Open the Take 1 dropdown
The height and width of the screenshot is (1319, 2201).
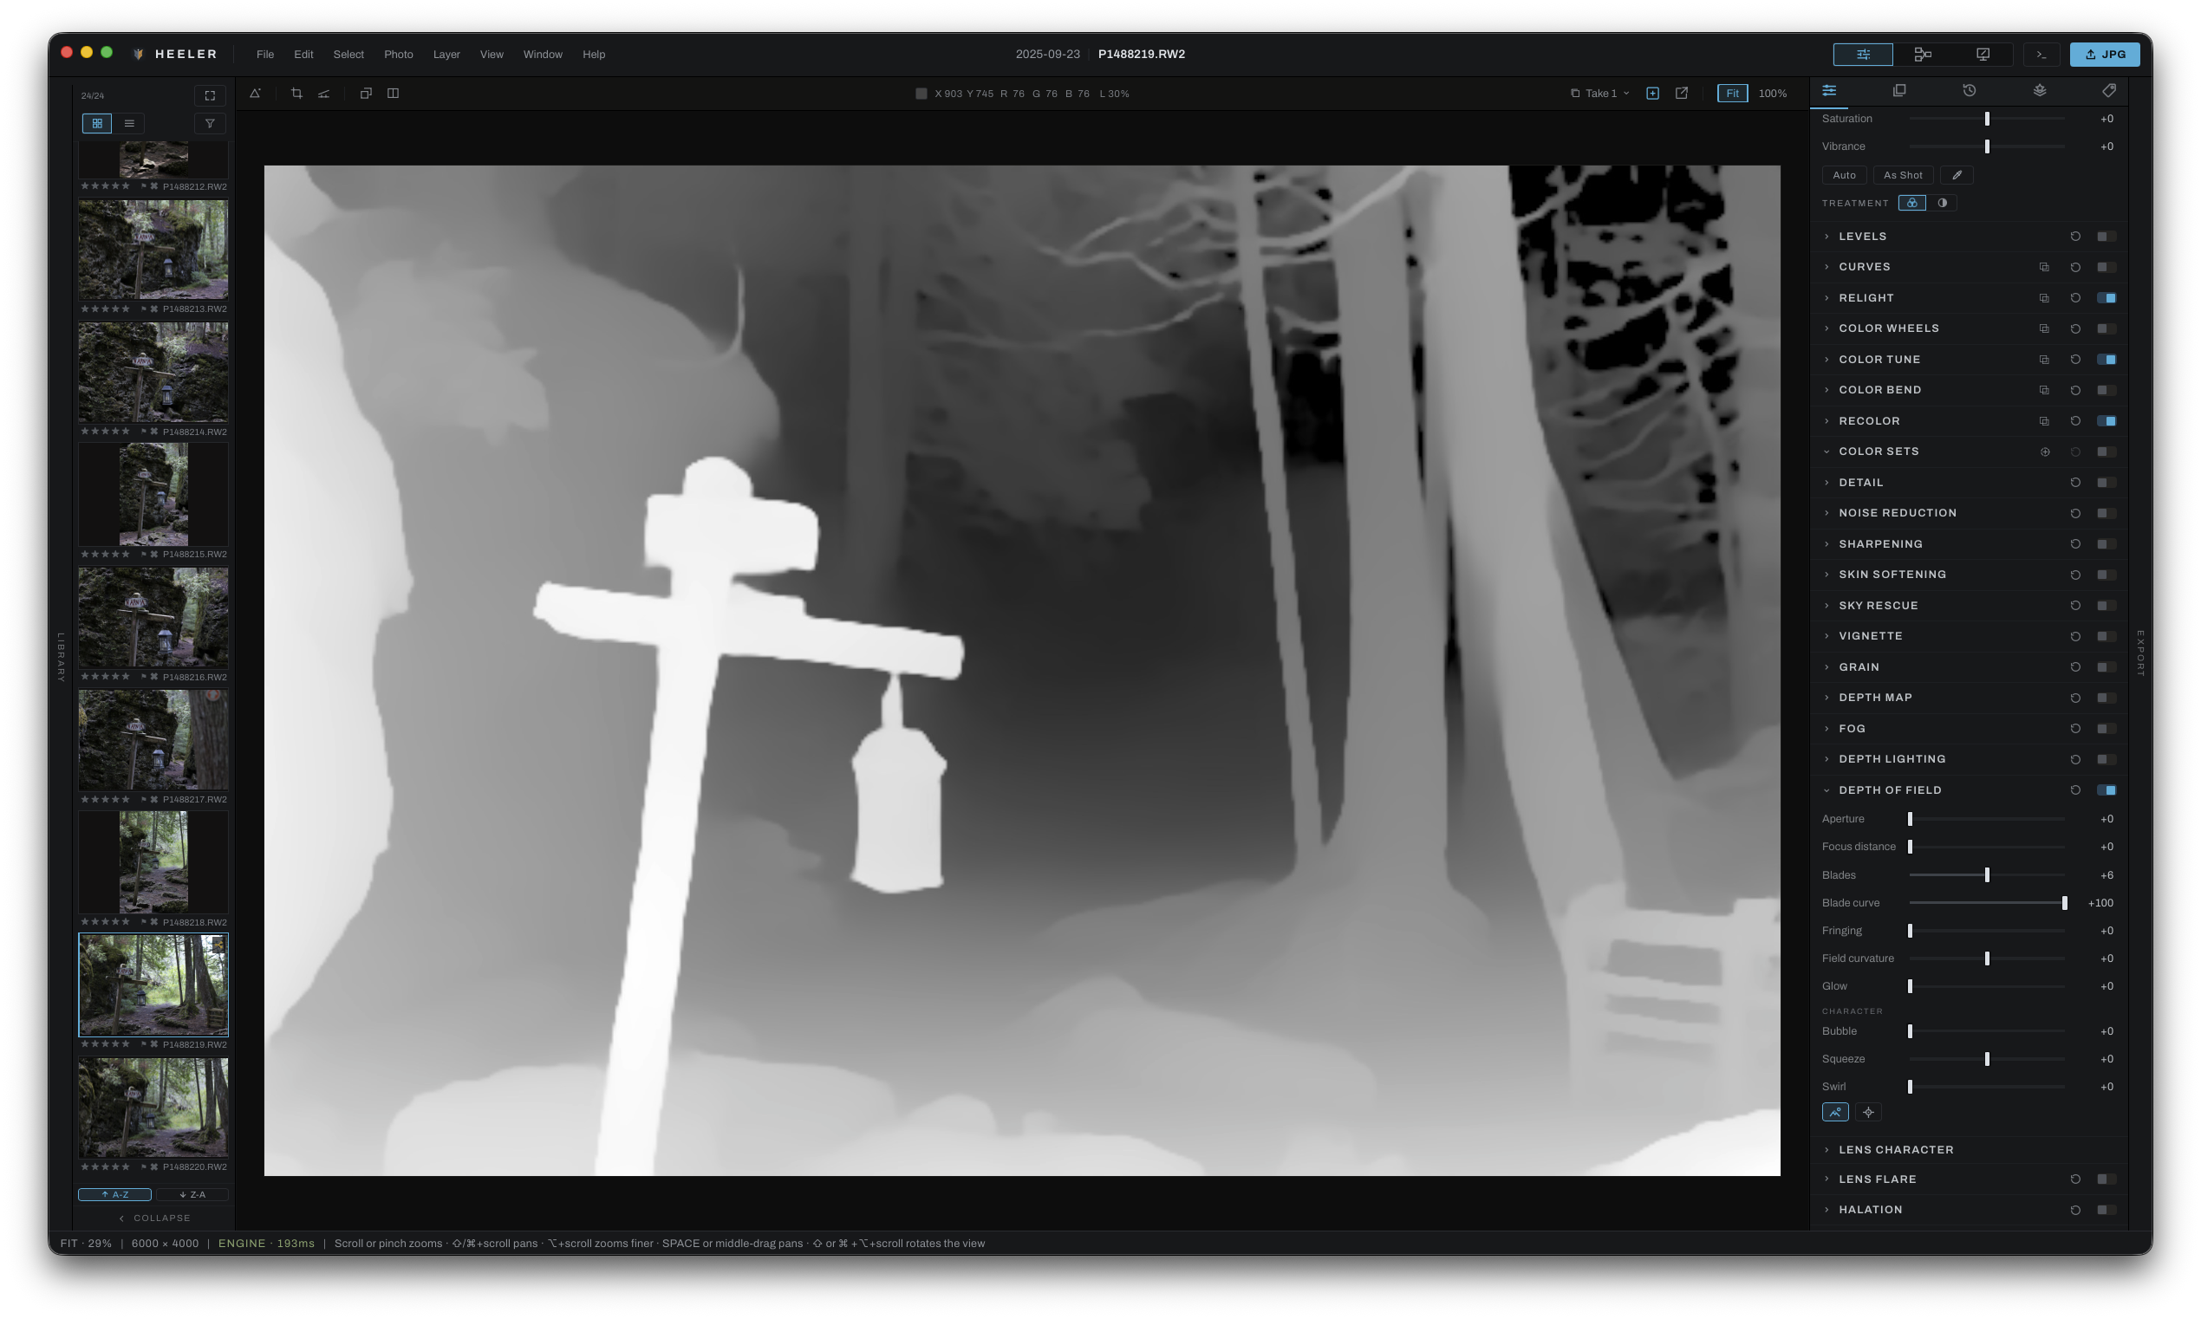[1600, 94]
